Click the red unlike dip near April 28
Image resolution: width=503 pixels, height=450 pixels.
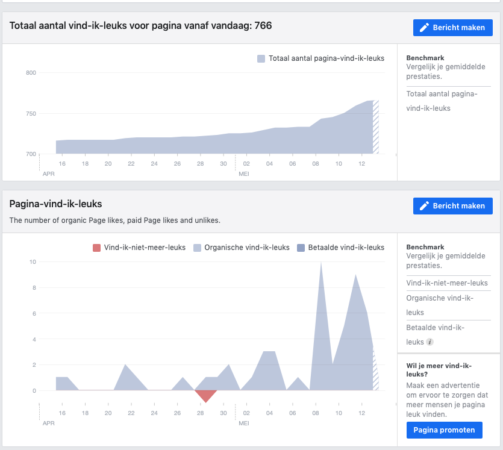(x=205, y=396)
